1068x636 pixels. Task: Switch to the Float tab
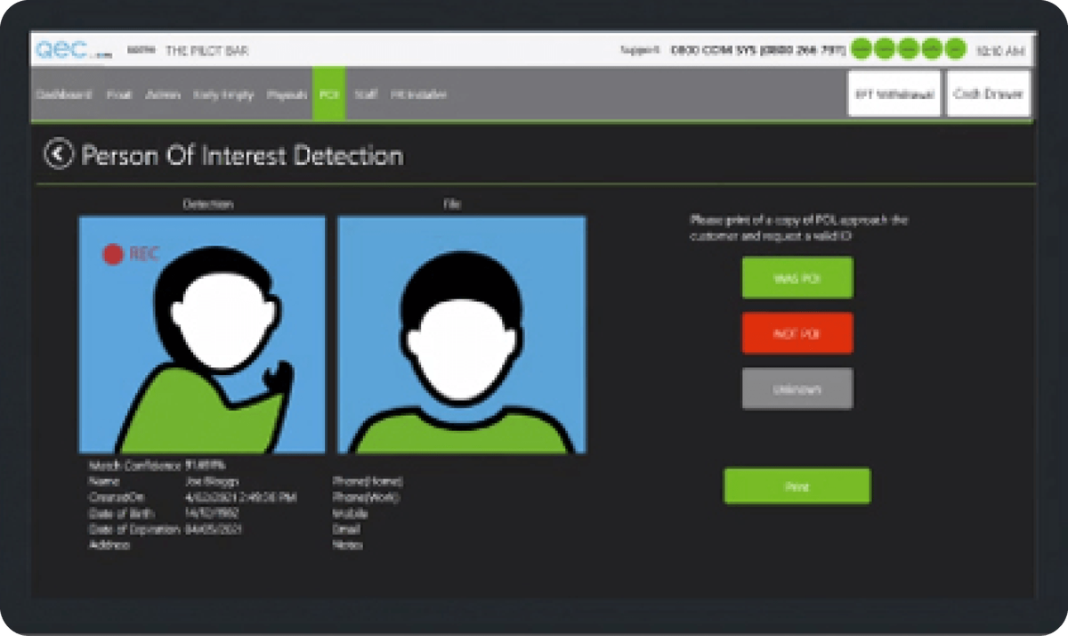[x=119, y=94]
